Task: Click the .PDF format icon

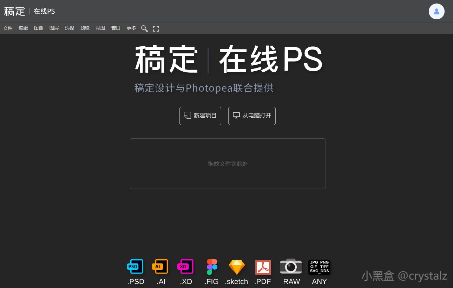Action: [263, 267]
